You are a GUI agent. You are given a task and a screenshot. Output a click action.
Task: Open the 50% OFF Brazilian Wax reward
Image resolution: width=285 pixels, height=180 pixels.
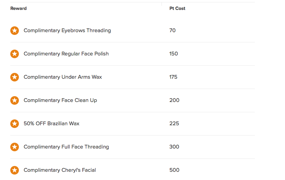[51, 124]
